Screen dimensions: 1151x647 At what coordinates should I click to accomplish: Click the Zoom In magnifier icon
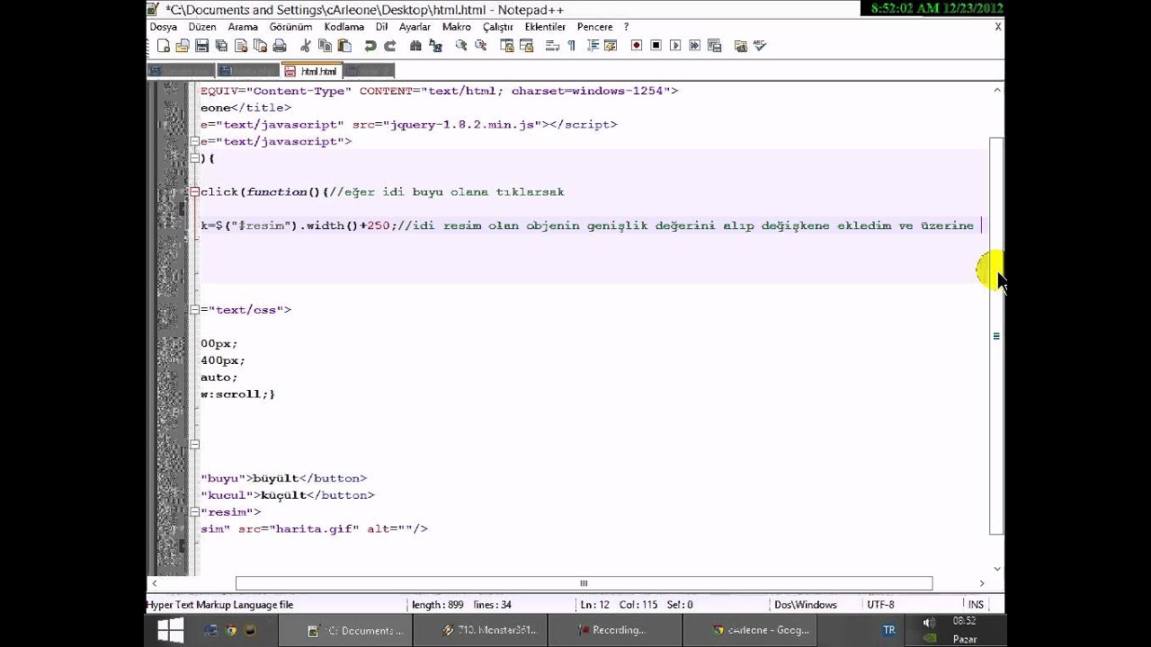point(460,45)
